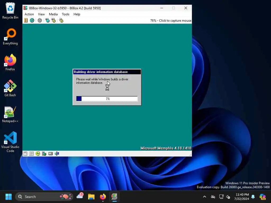271x203 pixels.
Task: Expand the system tray hidden icons chevron
Action: (x=205, y=197)
